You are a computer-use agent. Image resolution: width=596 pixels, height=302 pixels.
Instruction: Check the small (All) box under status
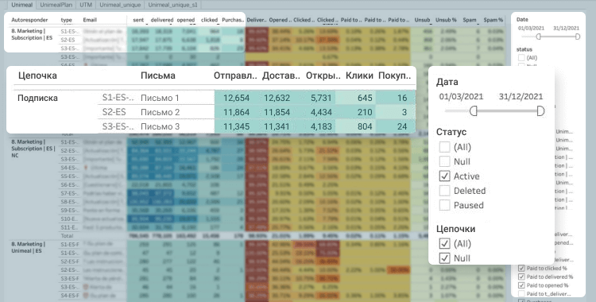click(x=521, y=58)
